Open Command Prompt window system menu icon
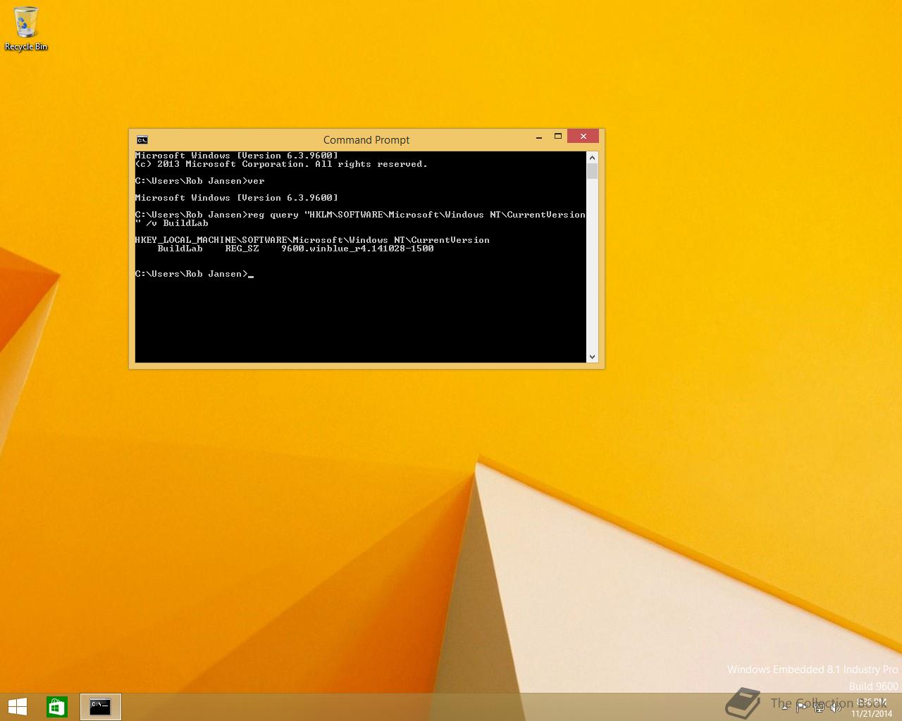The width and height of the screenshot is (902, 721). 142,139
